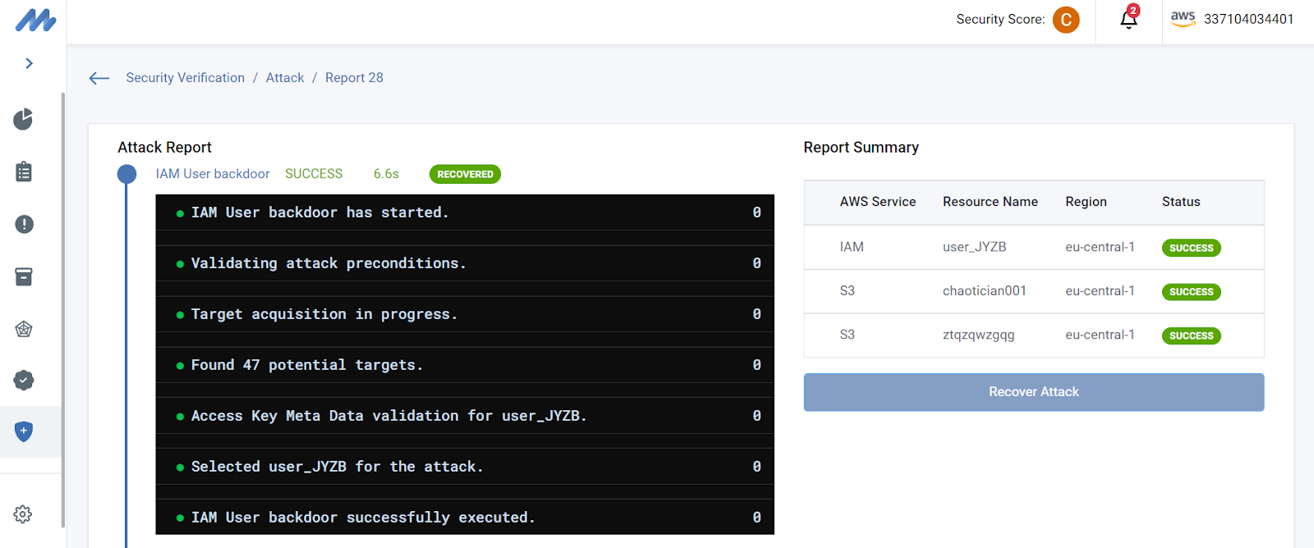This screenshot has height=548, width=1314.
Task: Open the pentagon graph icon in sidebar
Action: 24,329
